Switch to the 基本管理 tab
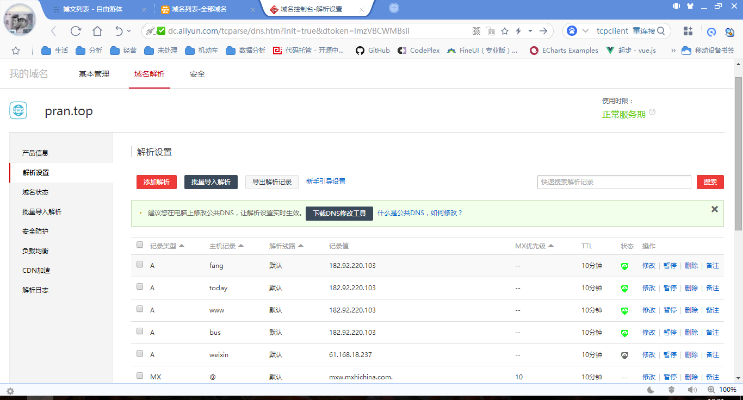 coord(94,74)
